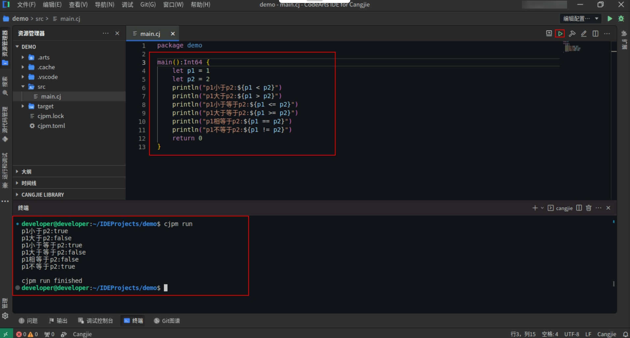Open the 查看(V) menu

78,5
